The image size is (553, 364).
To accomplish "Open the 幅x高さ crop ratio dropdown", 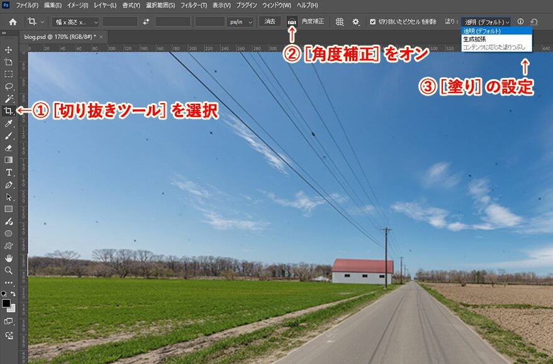I will coord(74,21).
